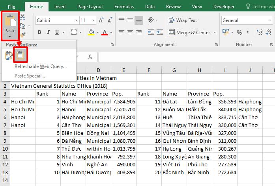Click the Cut scissors icon
Image resolution: width=275 pixels, height=186 pixels.
(x=22, y=17)
